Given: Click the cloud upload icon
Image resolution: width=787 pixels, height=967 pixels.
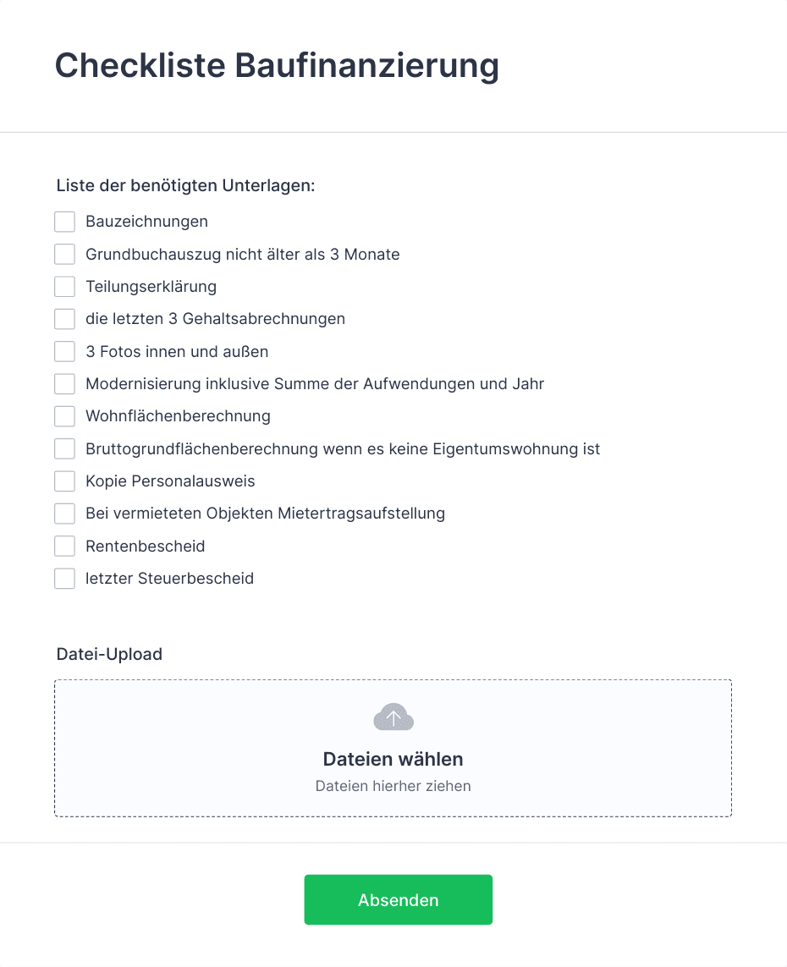Looking at the screenshot, I should (393, 717).
